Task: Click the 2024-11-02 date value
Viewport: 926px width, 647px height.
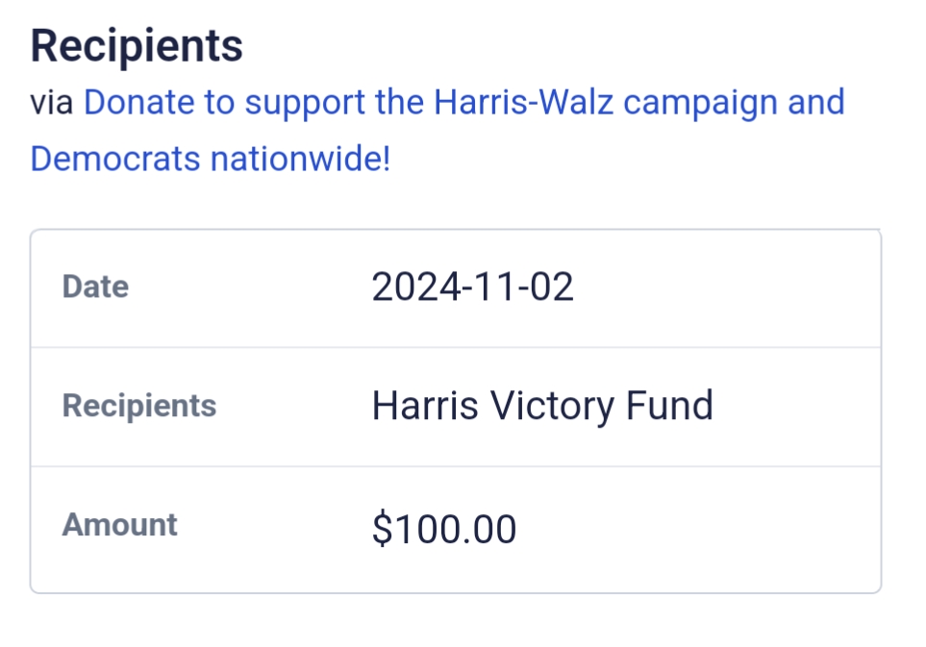Action: click(x=472, y=286)
